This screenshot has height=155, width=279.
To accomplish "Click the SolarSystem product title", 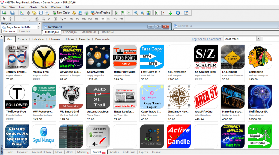I will [x=95, y=72].
